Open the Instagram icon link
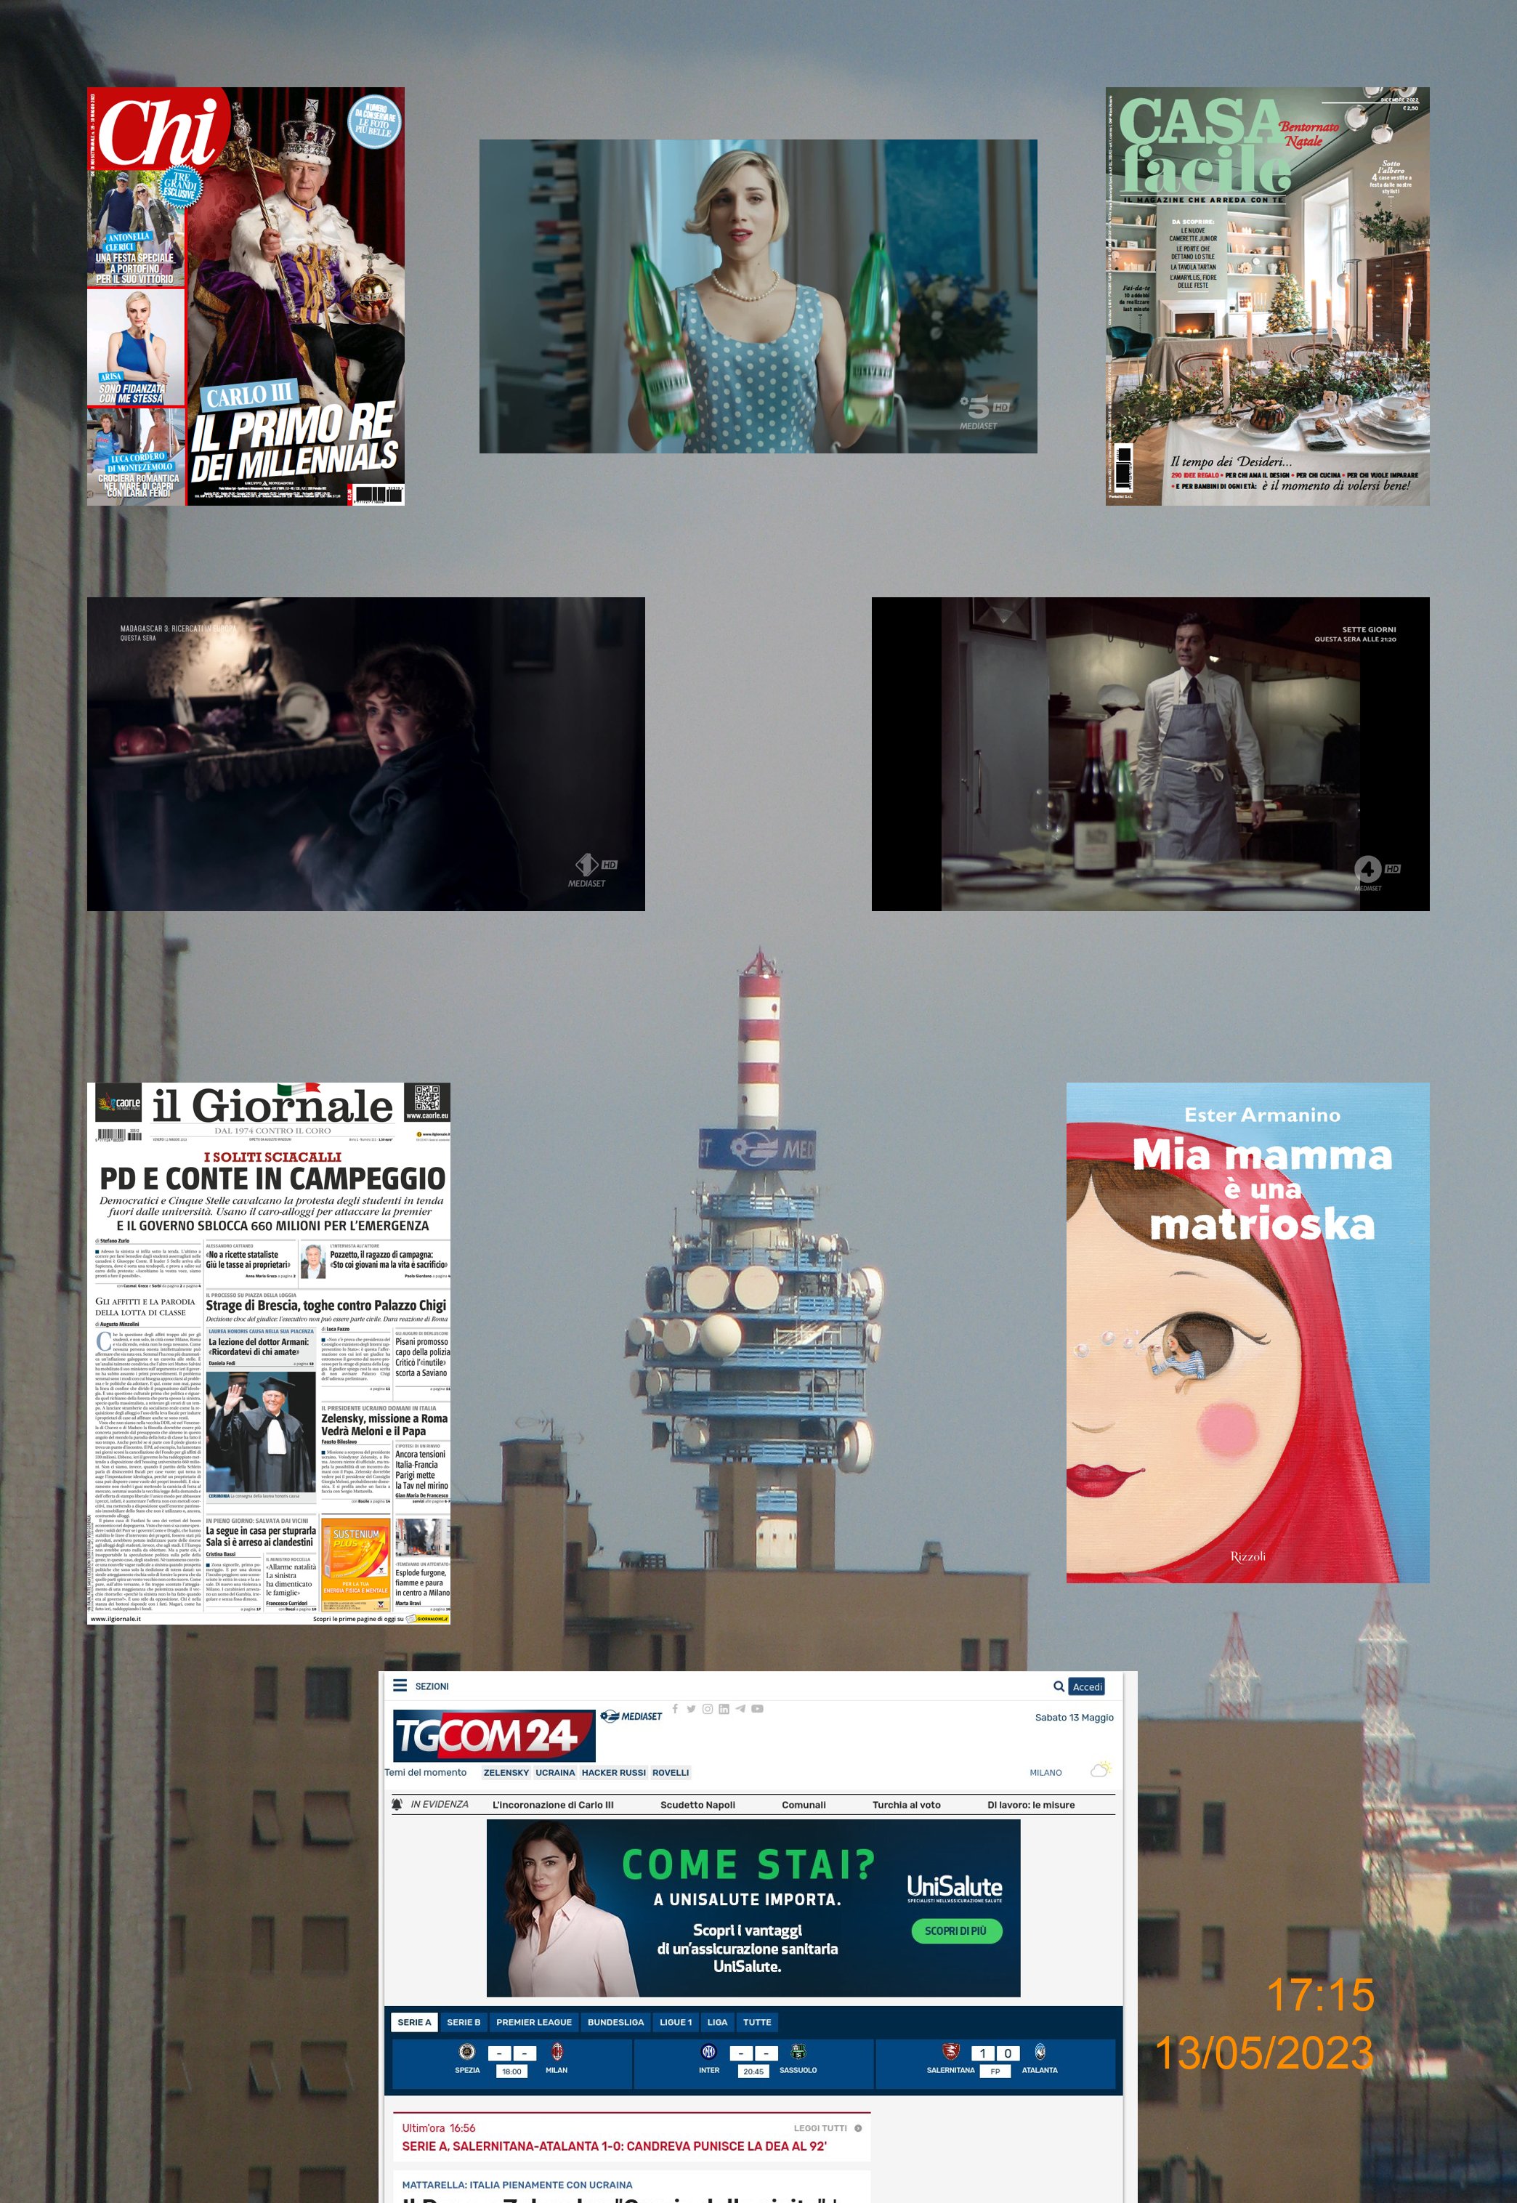This screenshot has height=2203, width=1517. 707,1708
